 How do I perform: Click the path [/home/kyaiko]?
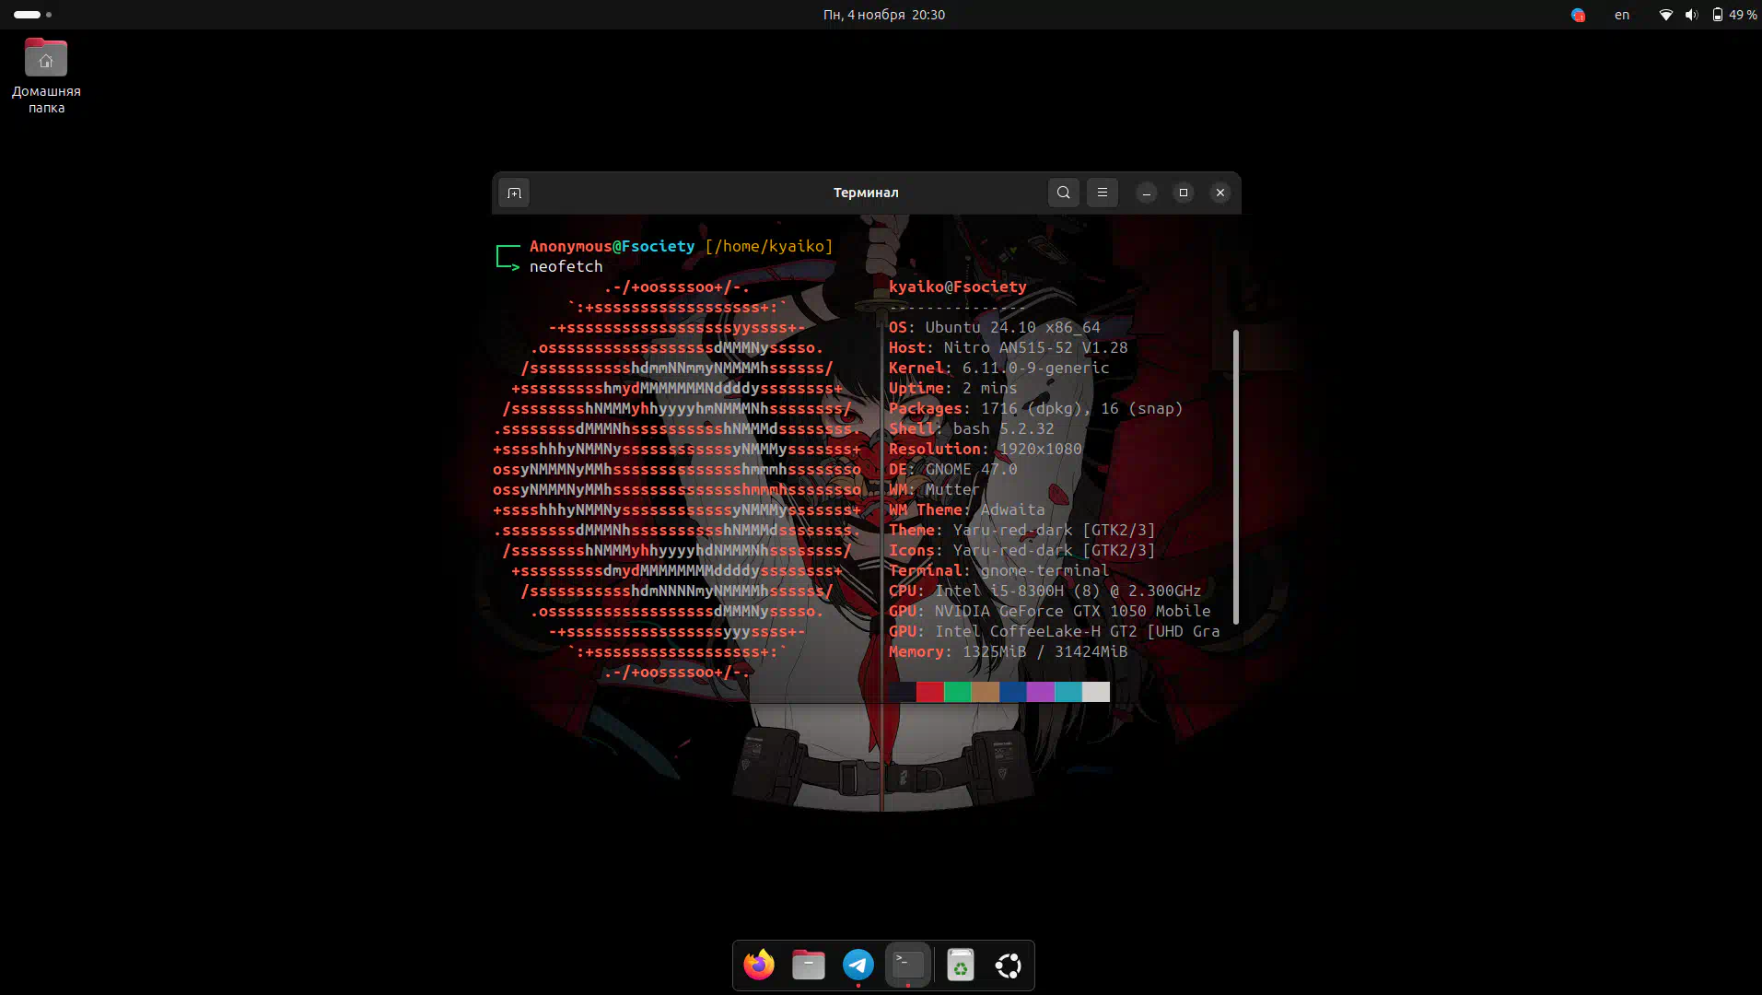768,246
